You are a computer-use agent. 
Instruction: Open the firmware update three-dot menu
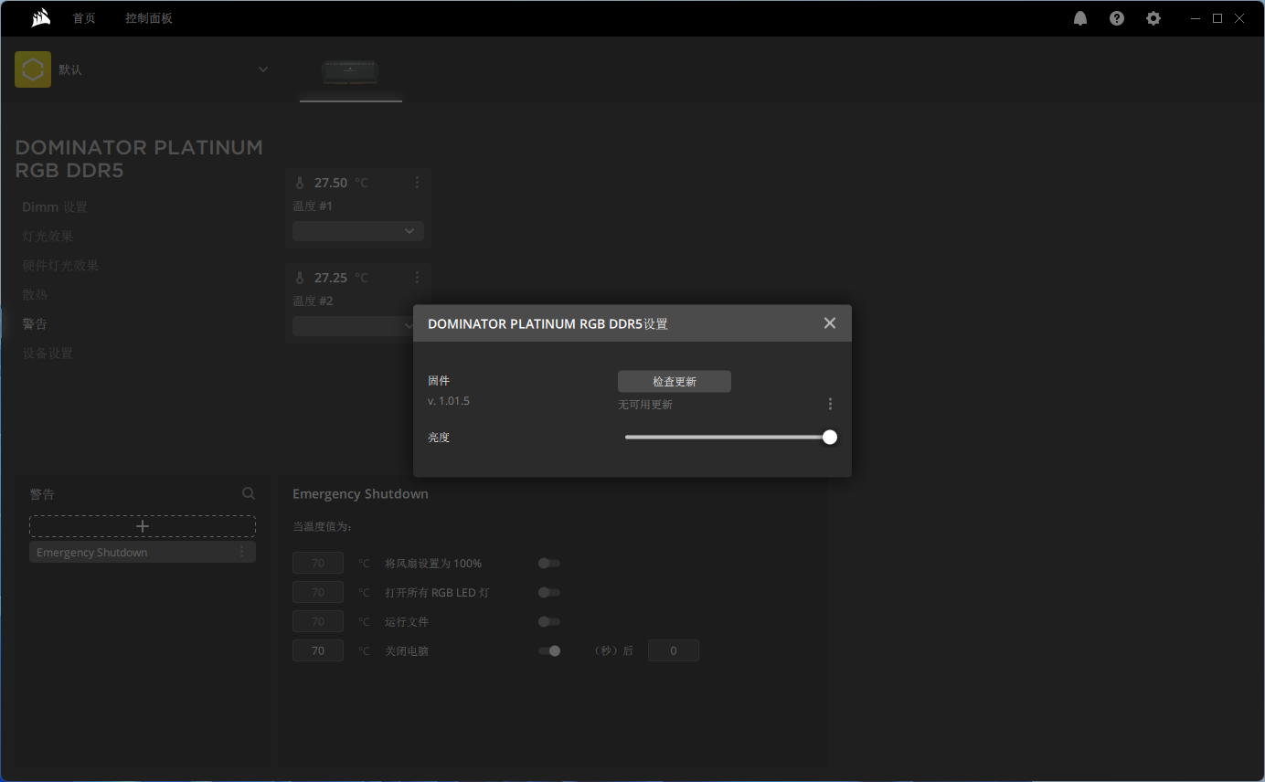tap(830, 404)
